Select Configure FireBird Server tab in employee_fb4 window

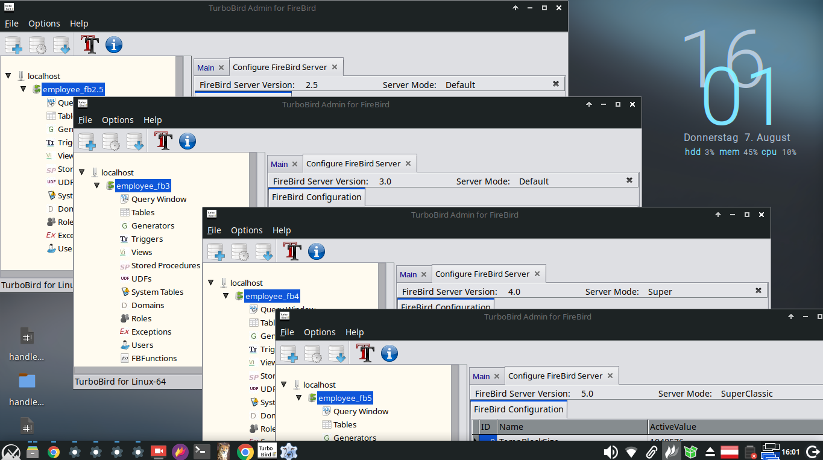[482, 274]
